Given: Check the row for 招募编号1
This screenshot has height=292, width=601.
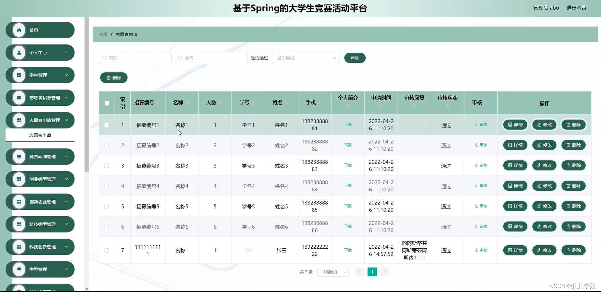Looking at the screenshot, I should coord(106,125).
